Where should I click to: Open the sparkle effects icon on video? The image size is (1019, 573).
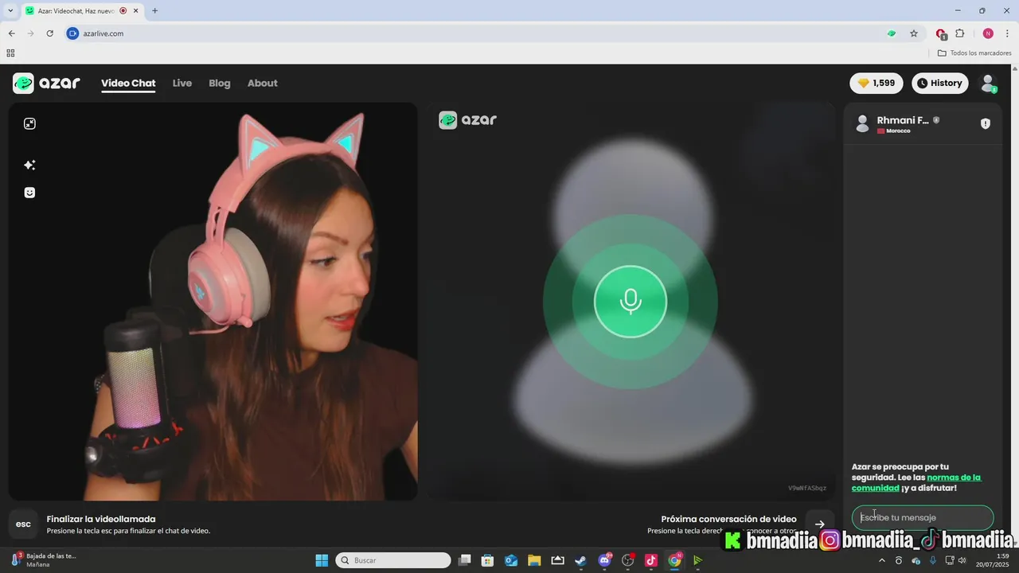29,165
